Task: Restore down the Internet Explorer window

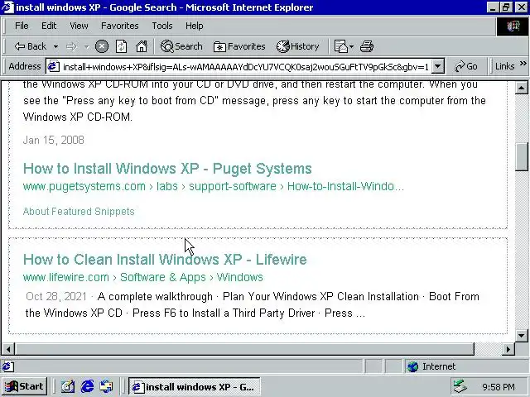Action: click(506, 7)
